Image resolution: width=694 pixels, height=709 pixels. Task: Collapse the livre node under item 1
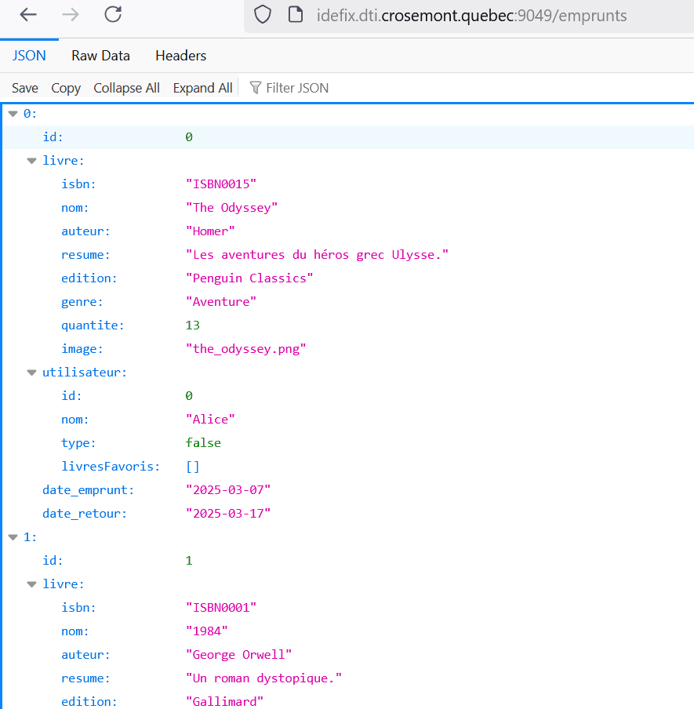coord(31,584)
